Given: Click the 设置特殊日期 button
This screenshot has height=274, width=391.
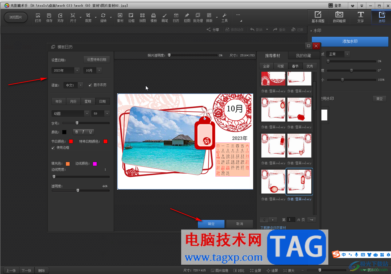Looking at the screenshot, I should click(x=97, y=60).
